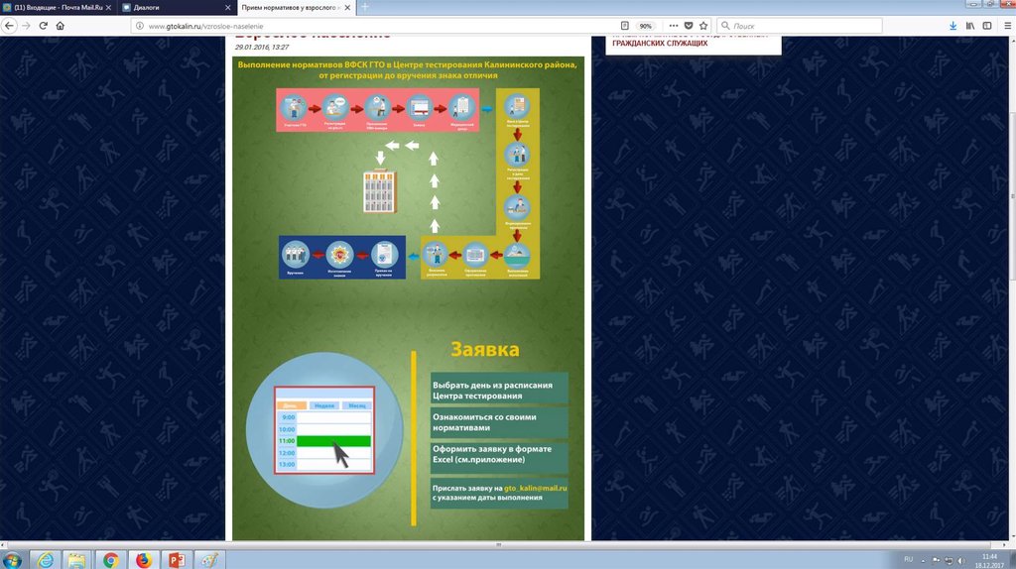Close the Прием нормативов tab

[347, 8]
